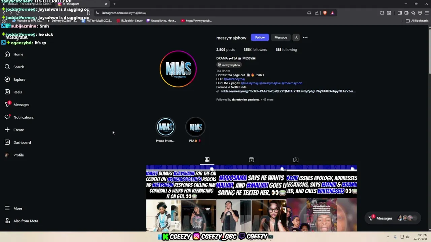Open Notifications heart icon
The image size is (431, 242).
coord(7,117)
